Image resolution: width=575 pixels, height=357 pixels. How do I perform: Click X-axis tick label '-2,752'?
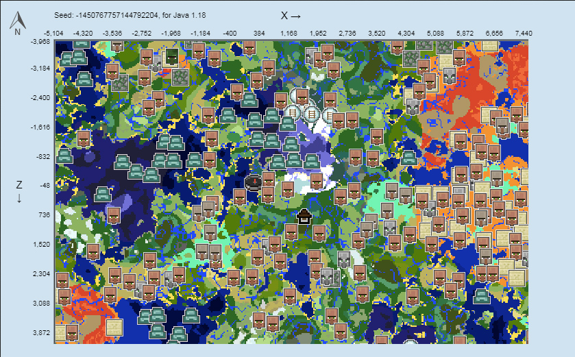(x=142, y=34)
